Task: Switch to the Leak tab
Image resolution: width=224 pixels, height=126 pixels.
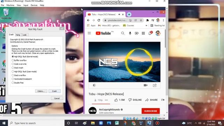Action: click(x=25, y=35)
